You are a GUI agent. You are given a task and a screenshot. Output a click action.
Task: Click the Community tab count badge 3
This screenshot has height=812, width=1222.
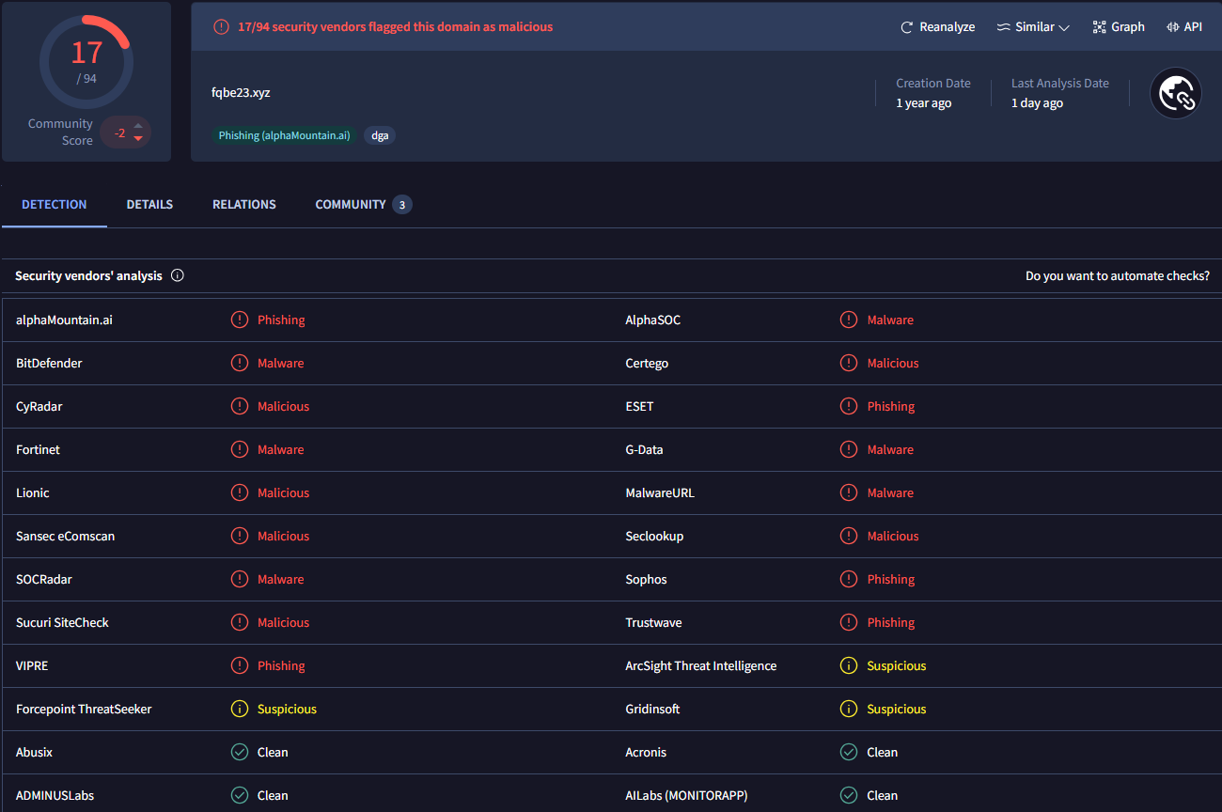click(401, 205)
